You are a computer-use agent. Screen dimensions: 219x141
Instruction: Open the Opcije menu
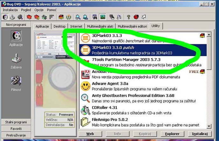click(39, 10)
